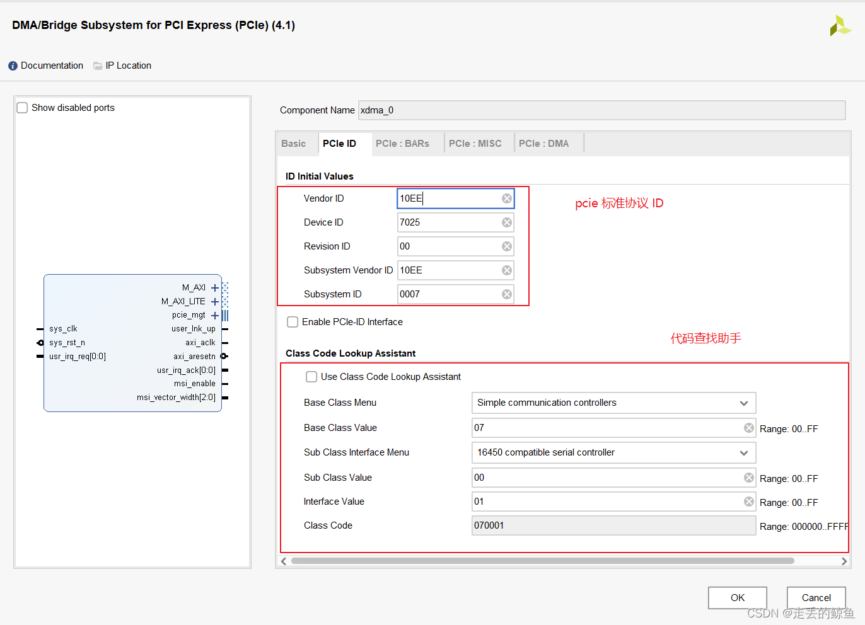Click the sys_rst_n port label
This screenshot has width=865, height=625.
tap(67, 343)
